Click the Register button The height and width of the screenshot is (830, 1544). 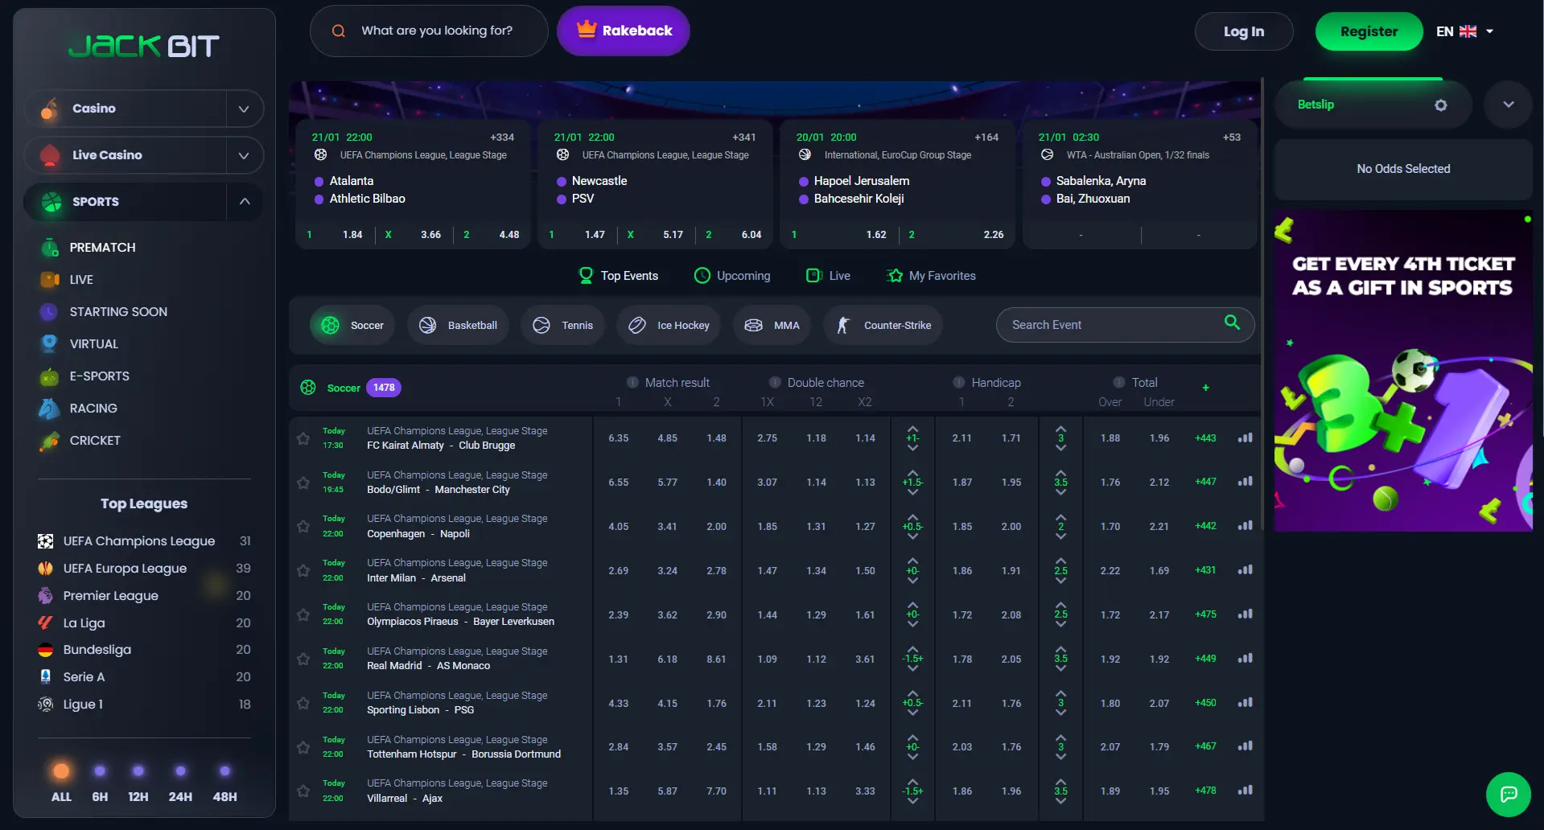coord(1368,31)
